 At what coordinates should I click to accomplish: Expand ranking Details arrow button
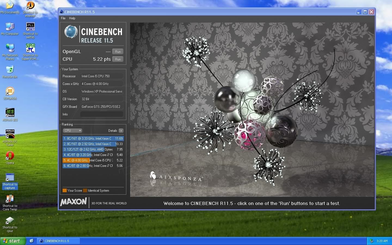[x=121, y=131]
